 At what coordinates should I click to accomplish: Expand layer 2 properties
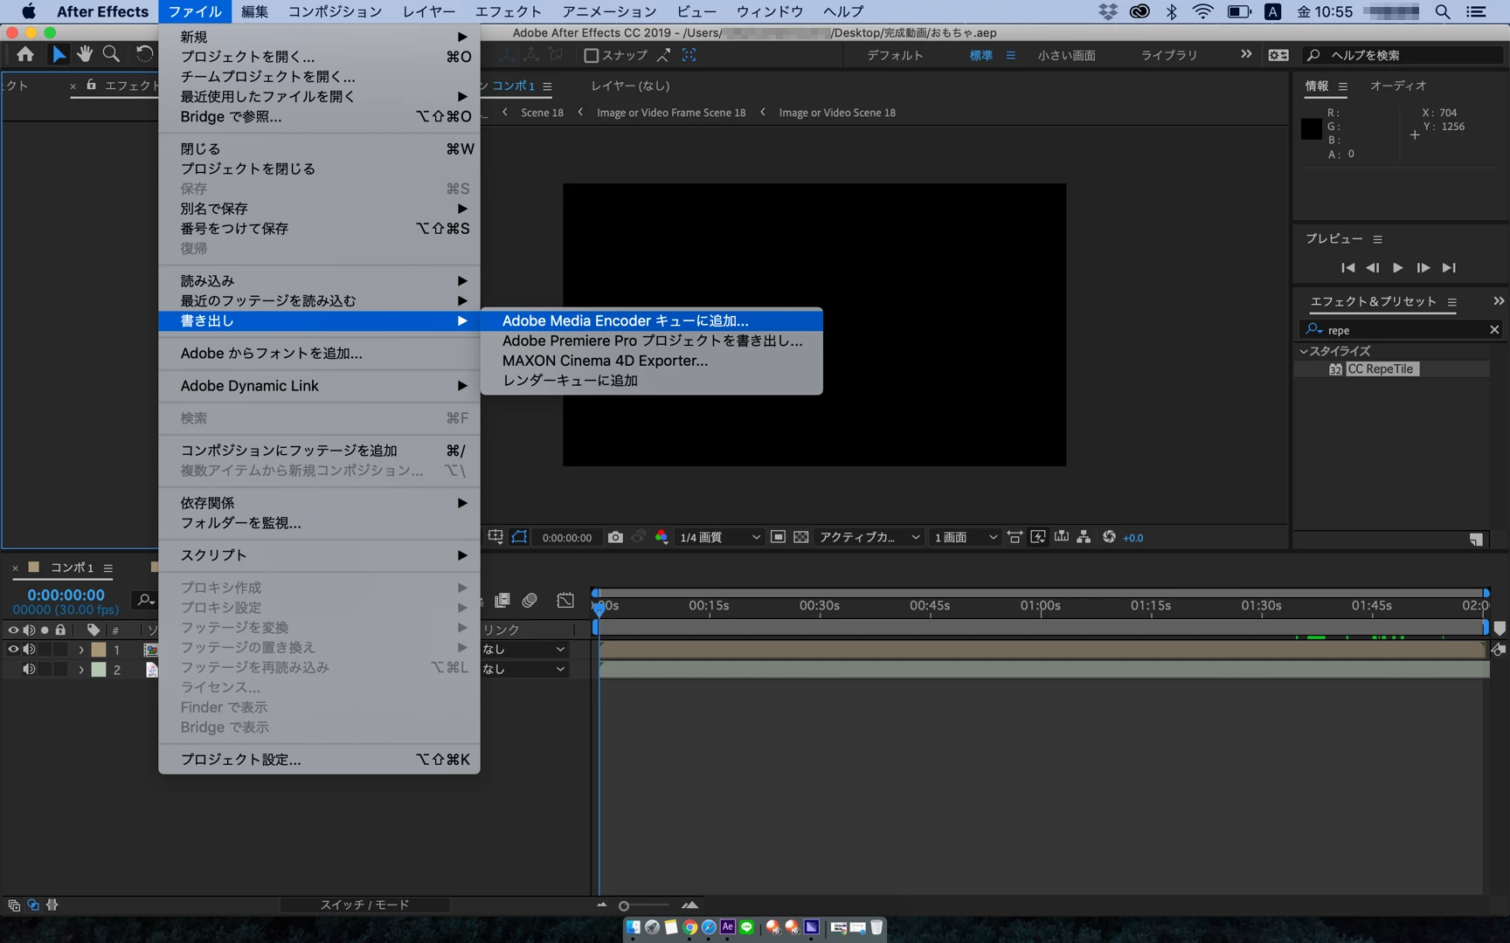click(x=81, y=670)
